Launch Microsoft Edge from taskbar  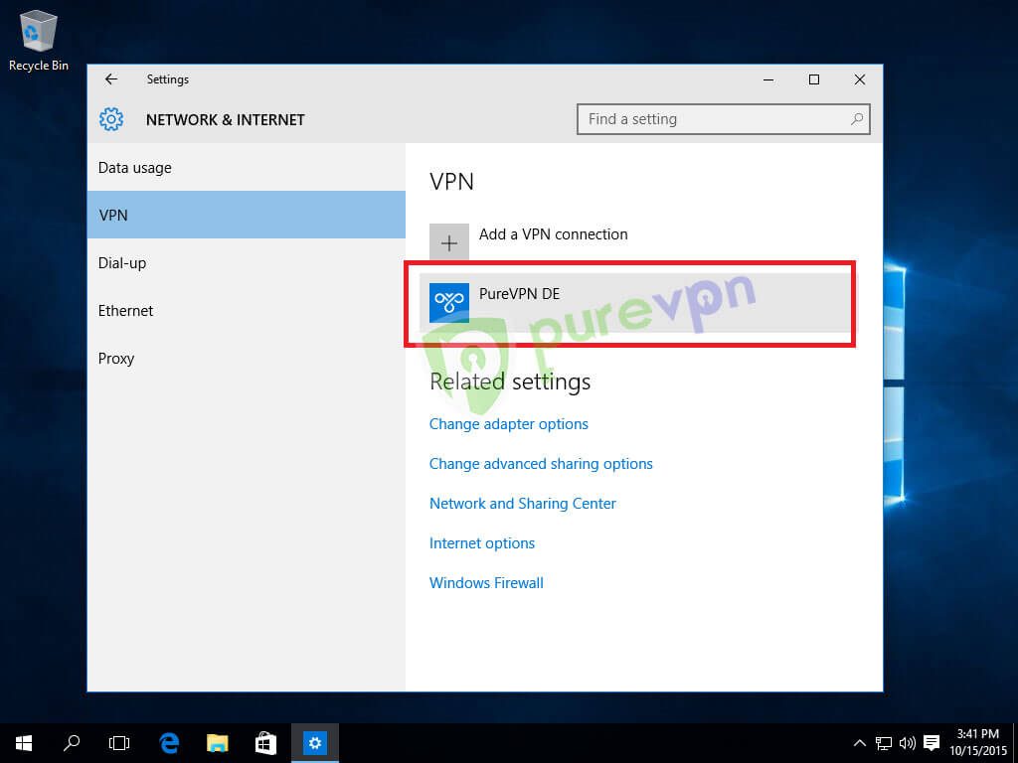tap(169, 743)
